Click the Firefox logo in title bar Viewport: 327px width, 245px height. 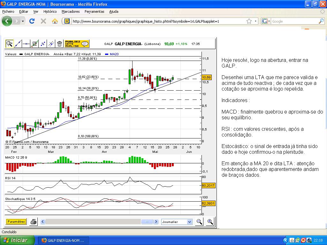3,4
